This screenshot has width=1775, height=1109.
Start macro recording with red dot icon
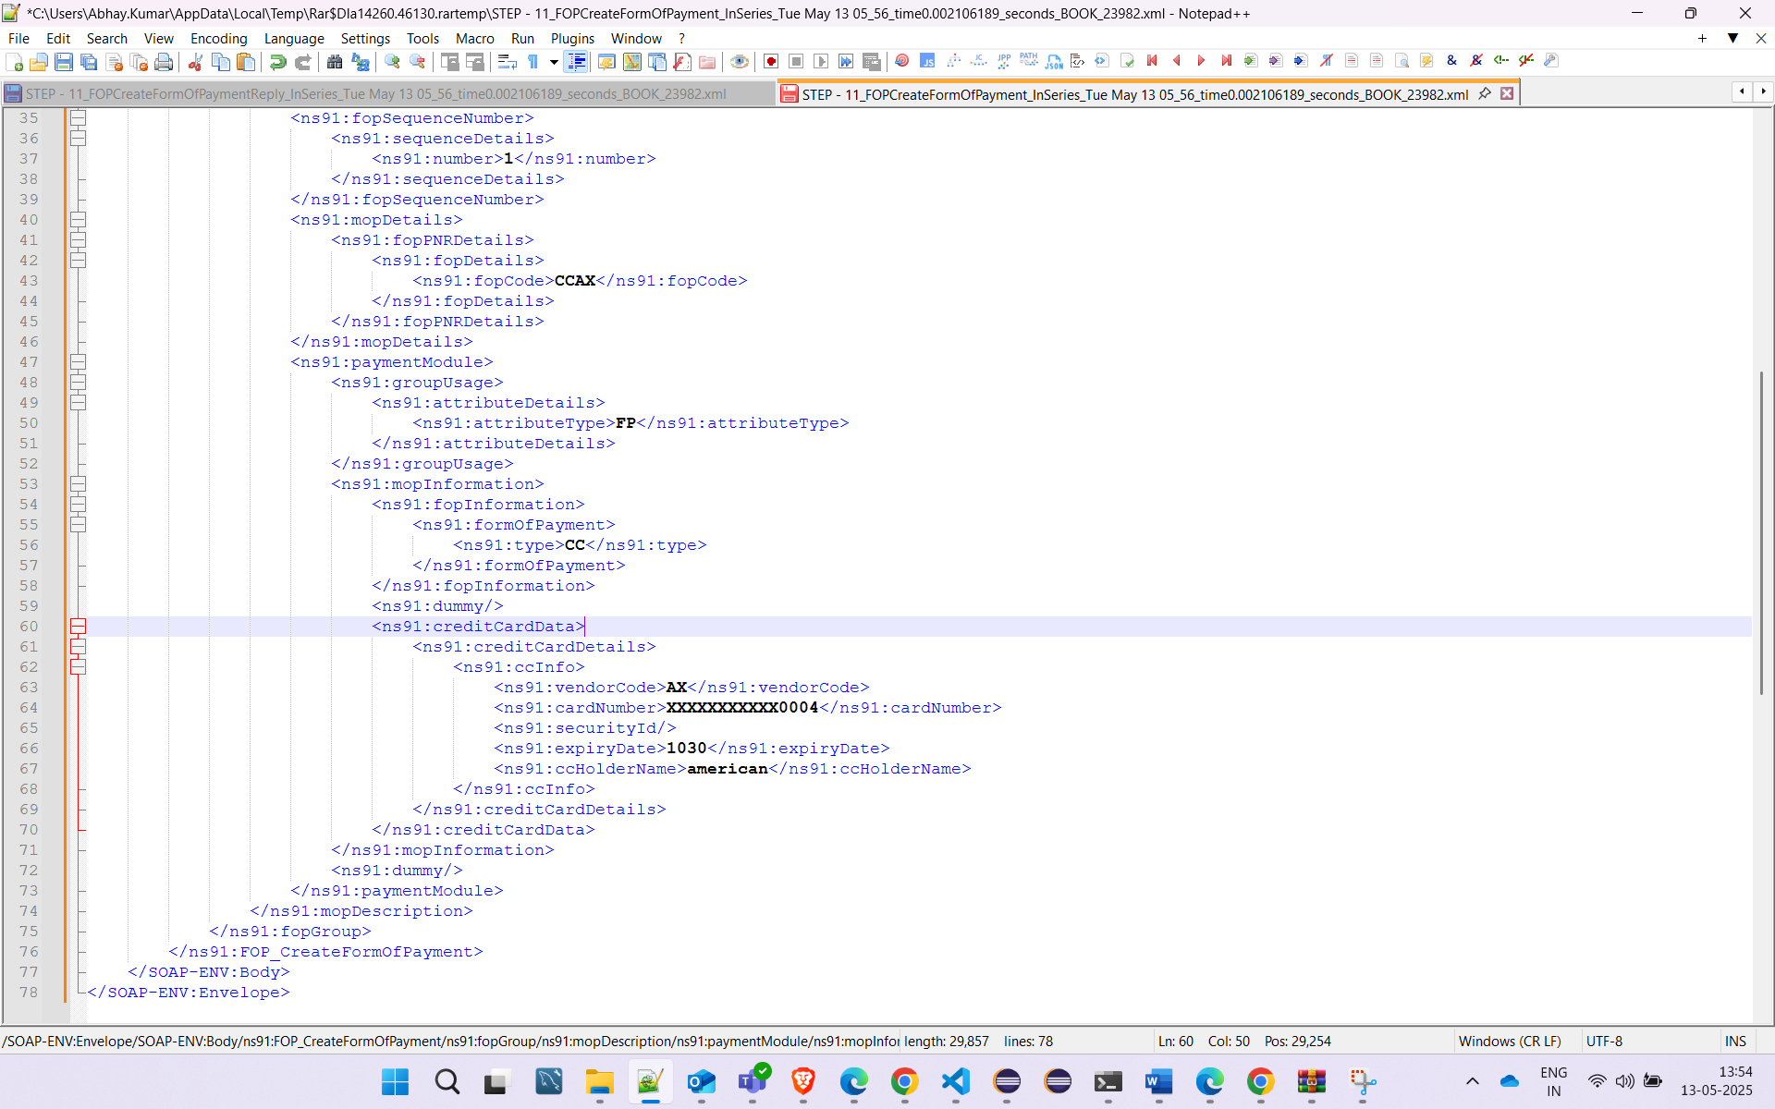(770, 62)
